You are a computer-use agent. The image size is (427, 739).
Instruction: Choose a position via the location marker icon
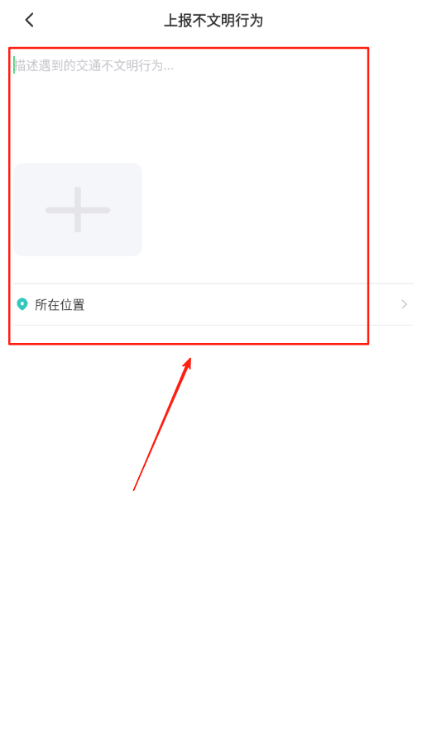click(x=22, y=304)
